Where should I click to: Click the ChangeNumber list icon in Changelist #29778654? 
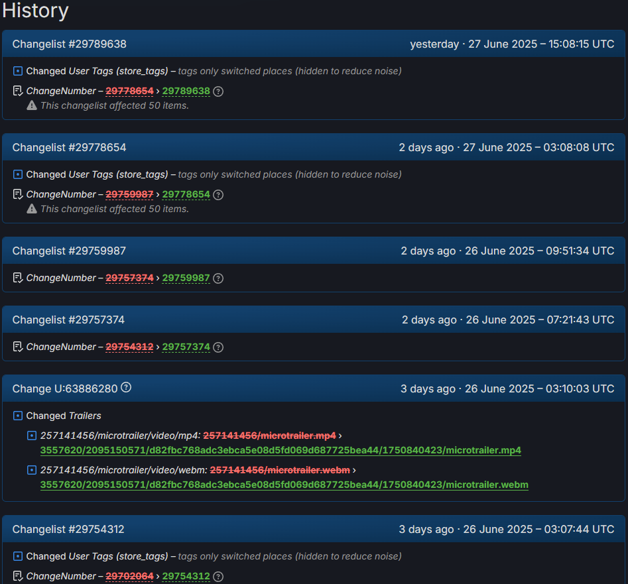[18, 194]
